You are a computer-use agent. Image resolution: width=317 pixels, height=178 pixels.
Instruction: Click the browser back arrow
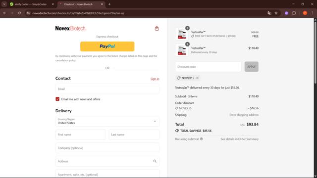pyautogui.click(x=4, y=13)
